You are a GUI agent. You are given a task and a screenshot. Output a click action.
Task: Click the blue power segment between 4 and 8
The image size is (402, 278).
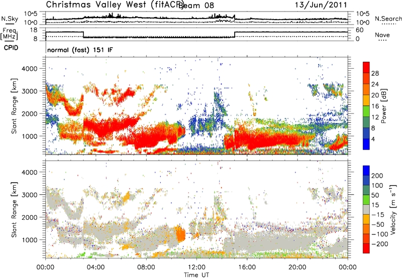tap(366, 133)
